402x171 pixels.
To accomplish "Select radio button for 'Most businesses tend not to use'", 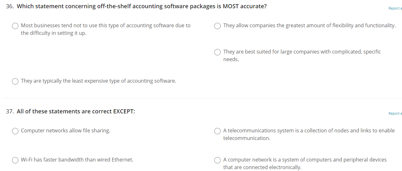I will pos(15,26).
